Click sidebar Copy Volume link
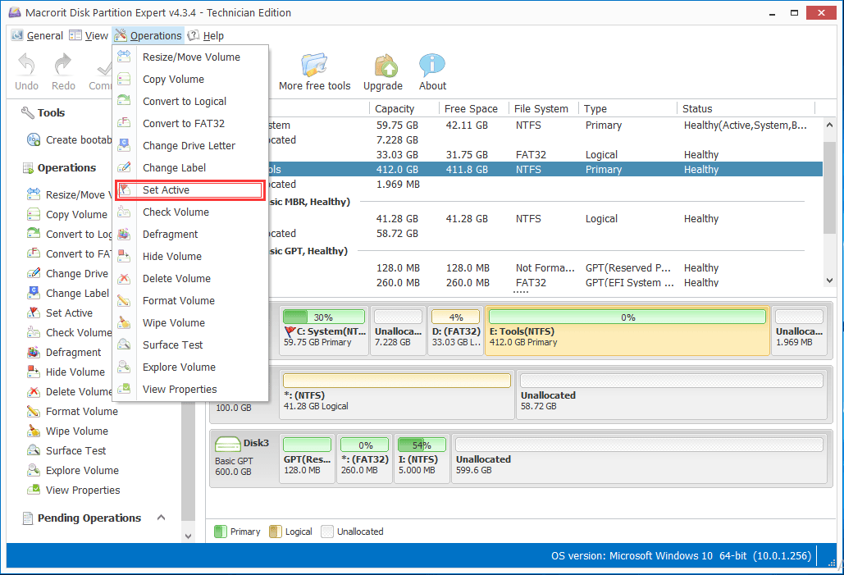Screen dimensions: 844x575 click(76, 214)
